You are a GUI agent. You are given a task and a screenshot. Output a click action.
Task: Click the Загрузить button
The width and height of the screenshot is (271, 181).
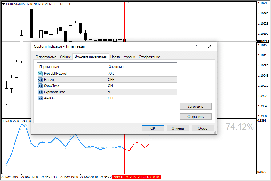pyautogui.click(x=196, y=107)
